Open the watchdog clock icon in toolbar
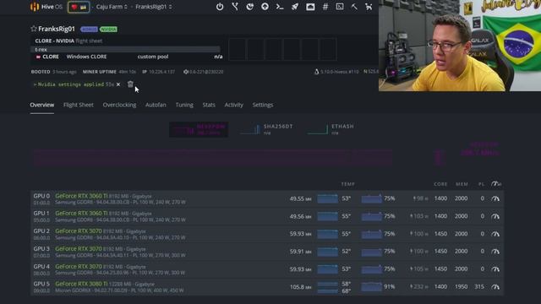 point(250,7)
